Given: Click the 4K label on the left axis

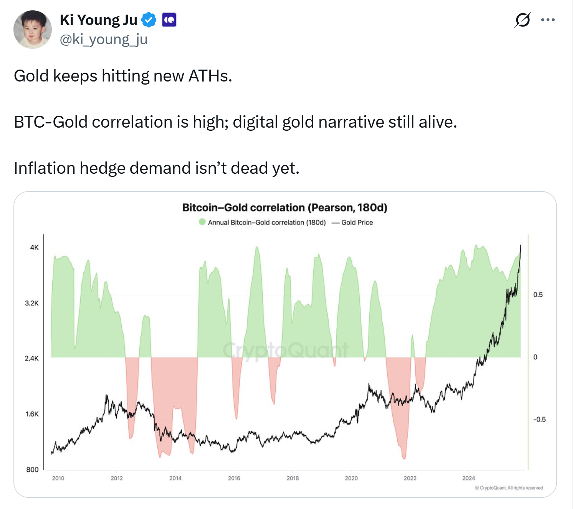Looking at the screenshot, I should coord(35,248).
